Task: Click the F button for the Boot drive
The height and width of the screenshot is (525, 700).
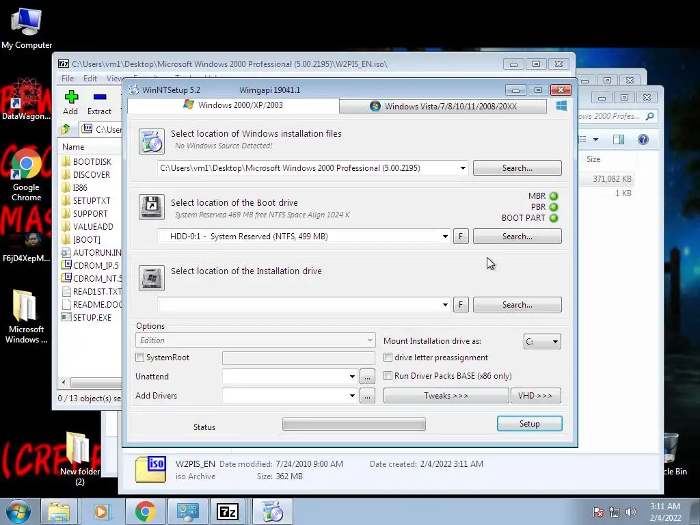Action: click(x=461, y=237)
